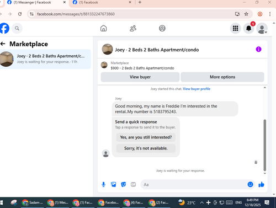Send 'Yes, are you still interested?' quick response

coord(146,137)
